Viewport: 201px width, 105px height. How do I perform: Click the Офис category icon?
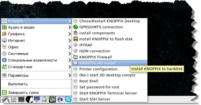point(4,47)
